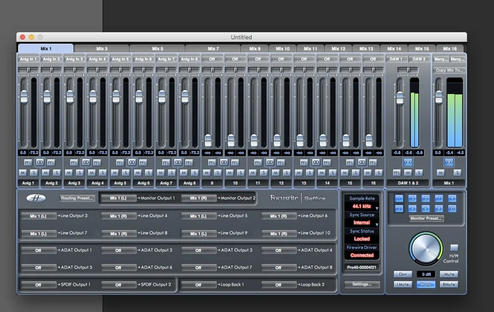Toggle the Mono monitor button
494x312 pixels.
pos(426,284)
